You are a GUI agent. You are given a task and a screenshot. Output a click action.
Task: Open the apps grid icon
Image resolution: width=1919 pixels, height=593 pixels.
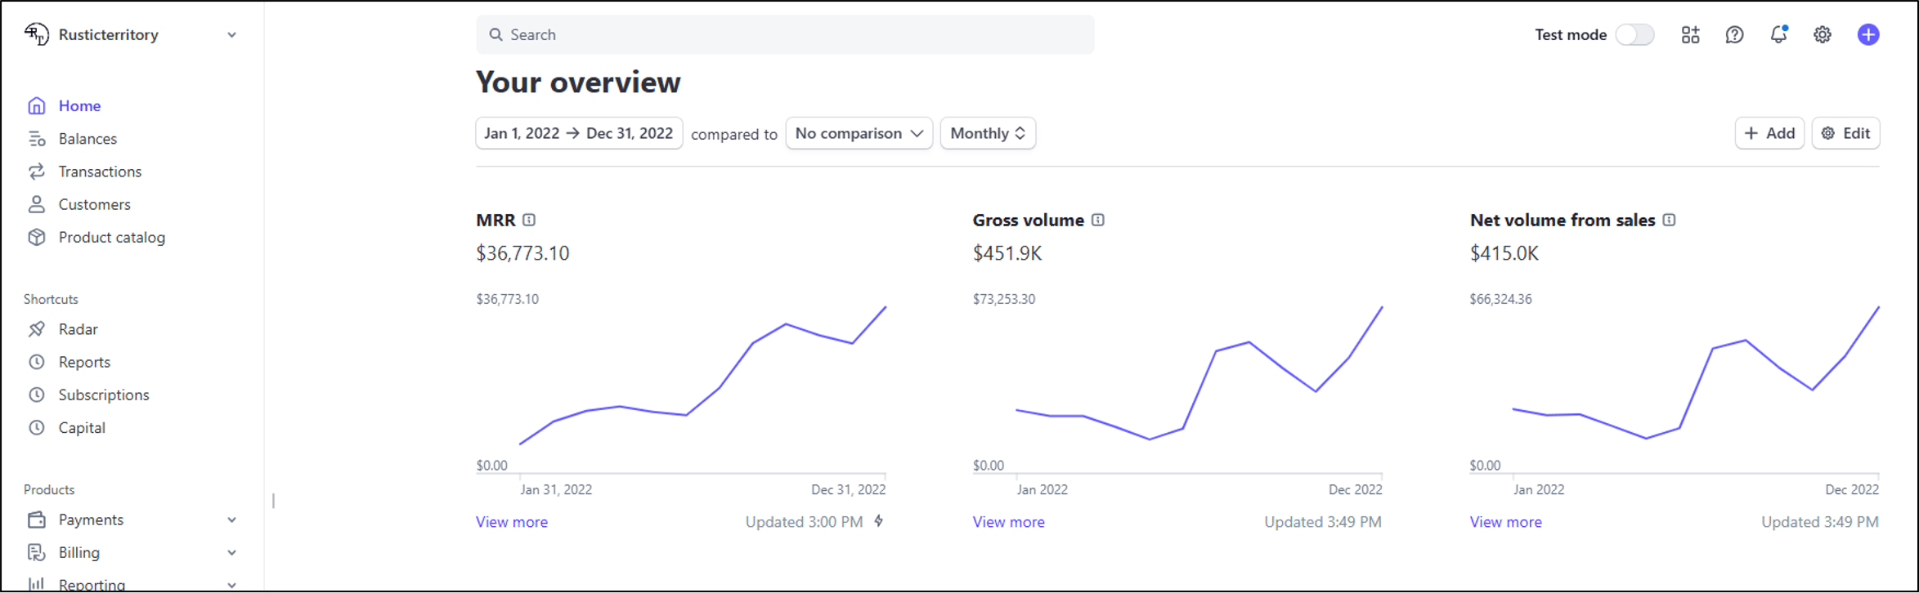(x=1690, y=35)
